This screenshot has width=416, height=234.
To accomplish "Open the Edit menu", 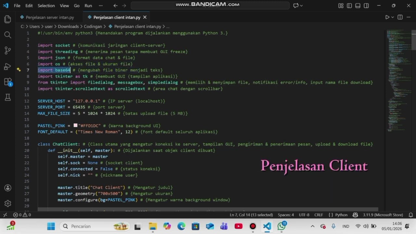I will (x=29, y=6).
